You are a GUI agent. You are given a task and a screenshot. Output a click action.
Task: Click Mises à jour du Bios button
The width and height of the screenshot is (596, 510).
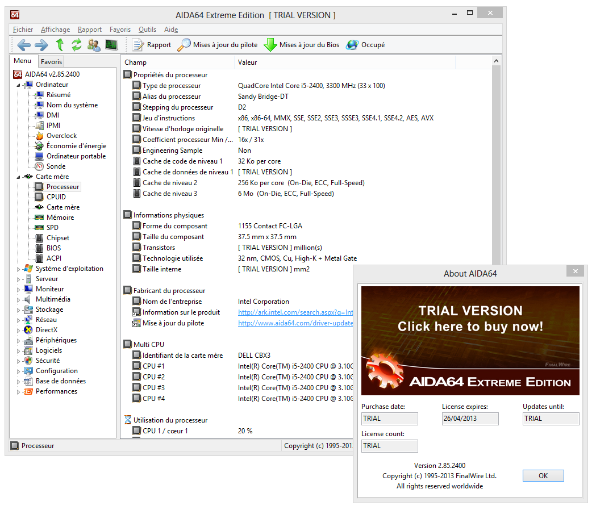click(x=302, y=45)
